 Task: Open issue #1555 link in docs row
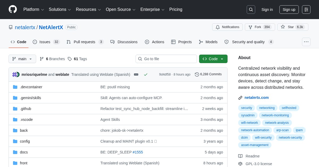138,152
